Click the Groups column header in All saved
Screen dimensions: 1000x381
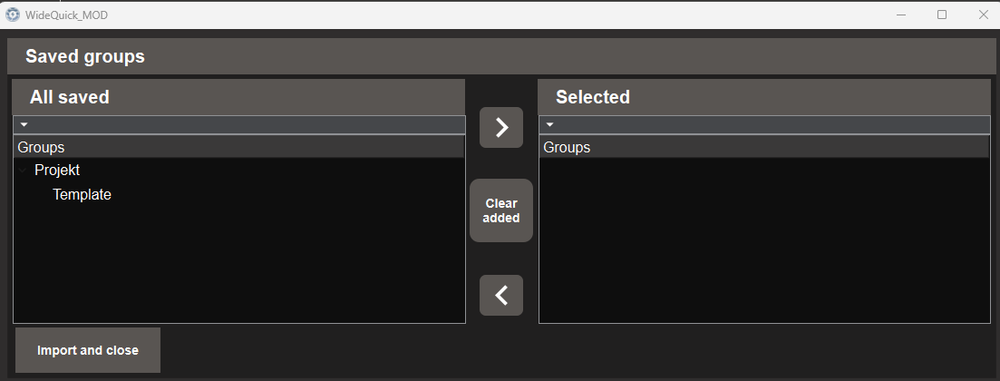point(238,148)
